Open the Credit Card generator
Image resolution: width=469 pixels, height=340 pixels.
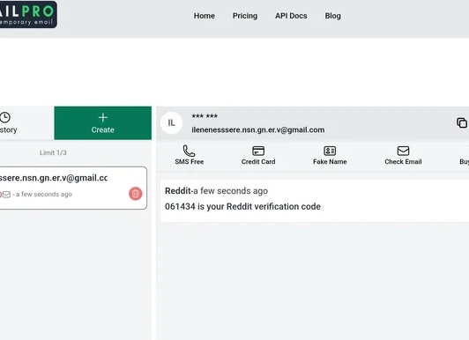pos(258,155)
